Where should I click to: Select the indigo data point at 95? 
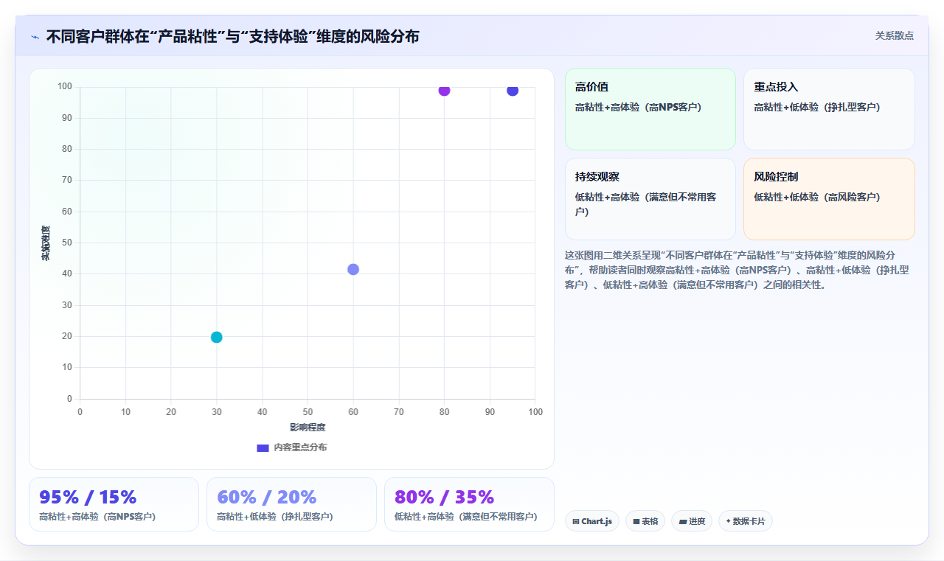[x=513, y=91]
